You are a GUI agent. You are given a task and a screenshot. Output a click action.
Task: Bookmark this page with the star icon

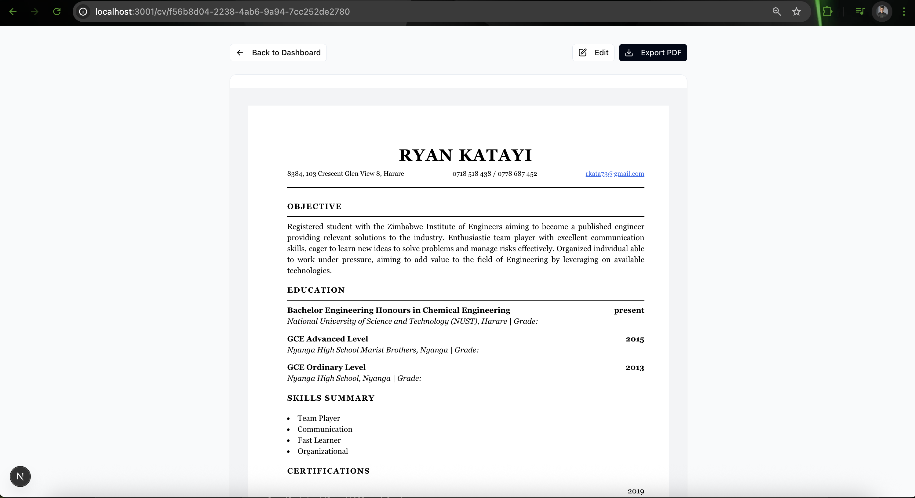click(x=797, y=12)
